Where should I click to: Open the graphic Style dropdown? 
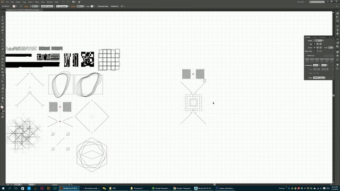click(x=94, y=6)
